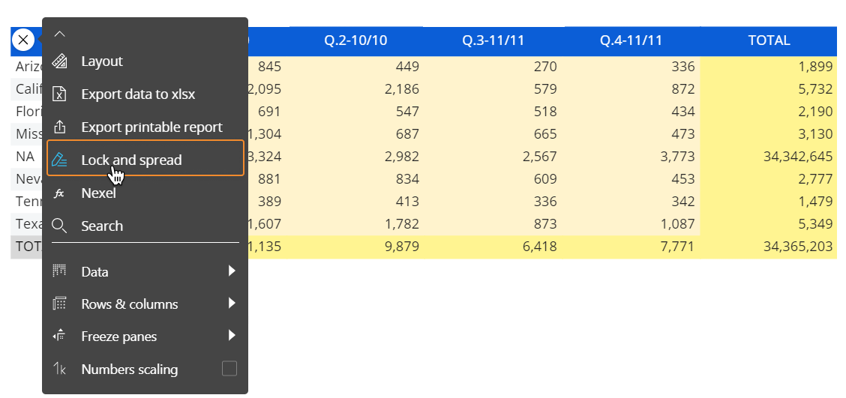This screenshot has width=846, height=398.
Task: Expand the Data submenu arrow
Action: 232,271
